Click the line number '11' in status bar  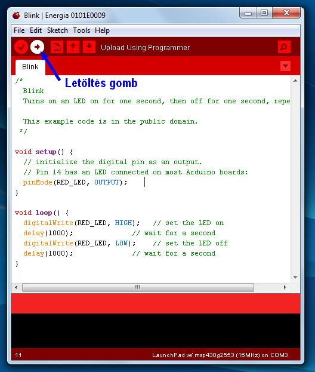[x=18, y=355]
